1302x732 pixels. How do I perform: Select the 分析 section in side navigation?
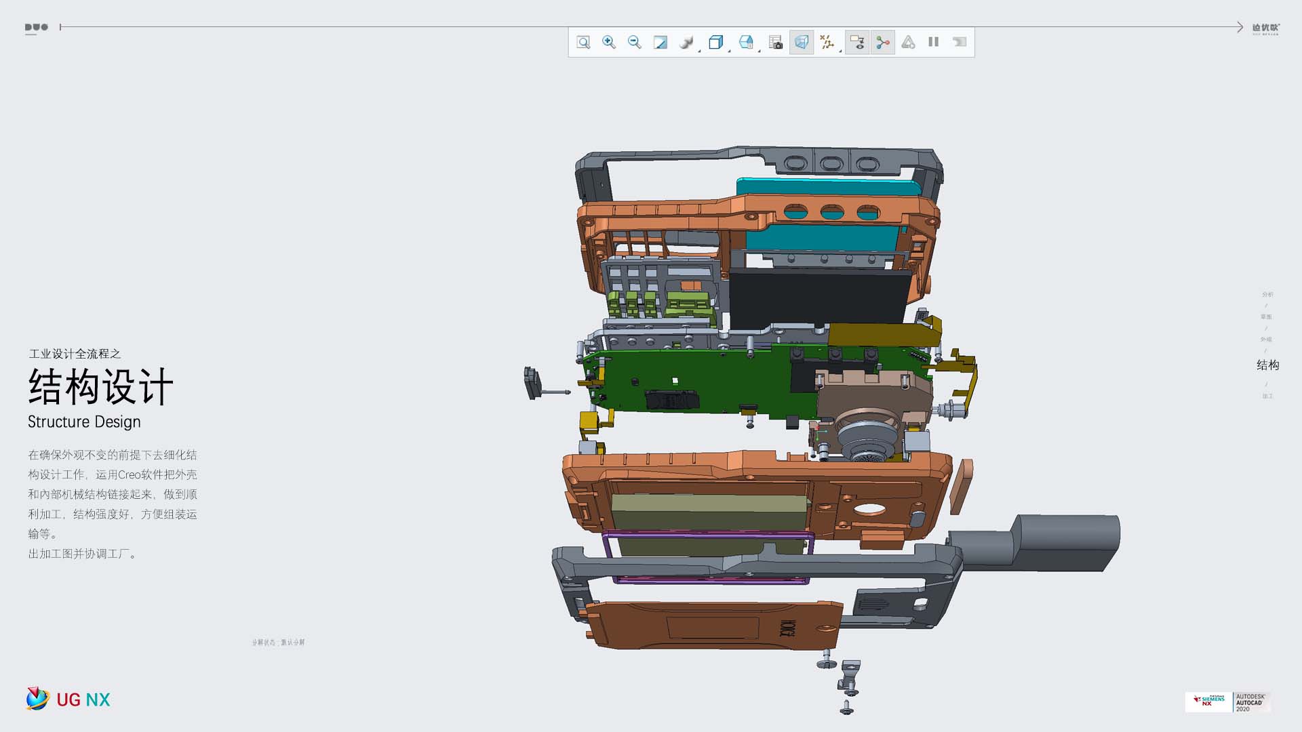[x=1267, y=295]
